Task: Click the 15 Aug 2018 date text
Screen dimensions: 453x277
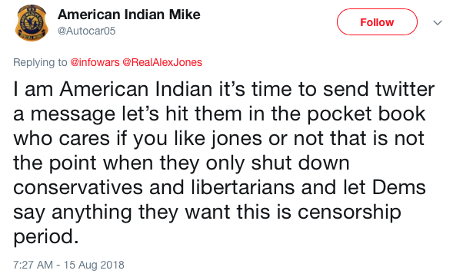Action: pyautogui.click(x=94, y=265)
